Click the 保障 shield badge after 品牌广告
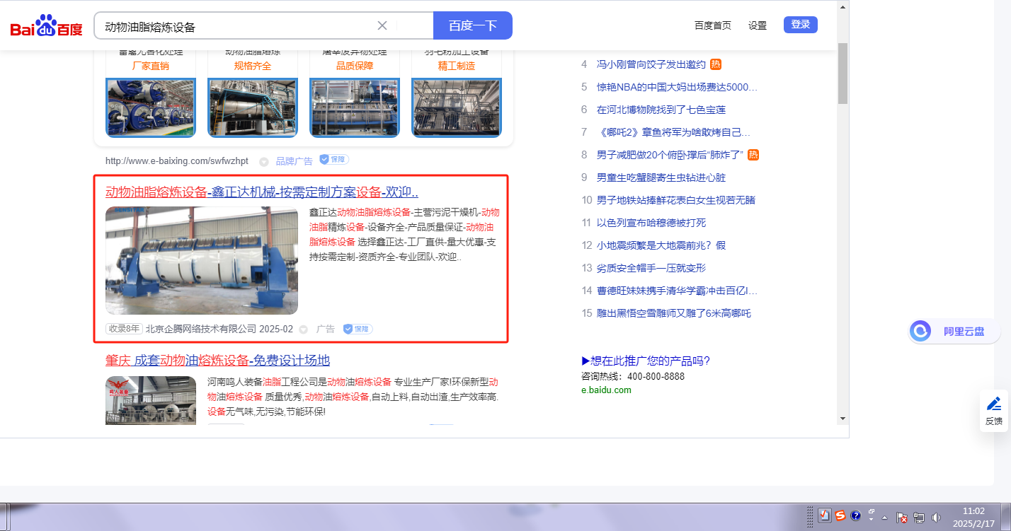 [x=333, y=160]
